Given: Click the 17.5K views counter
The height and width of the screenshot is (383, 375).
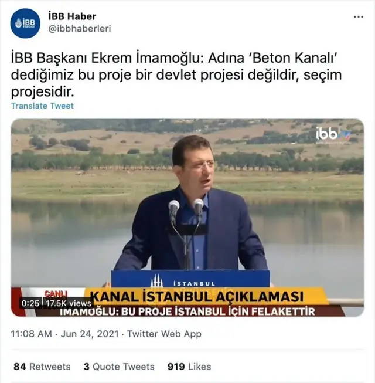Looking at the screenshot, I should [69, 303].
